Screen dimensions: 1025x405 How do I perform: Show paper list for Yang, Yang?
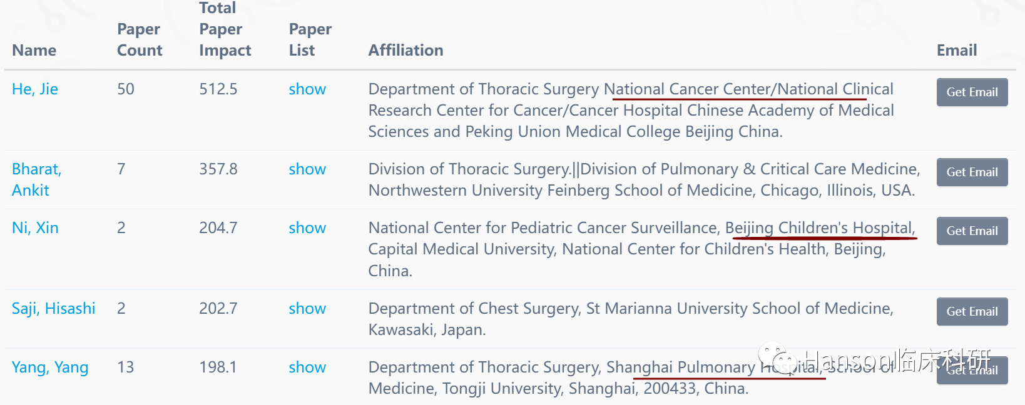click(x=307, y=367)
